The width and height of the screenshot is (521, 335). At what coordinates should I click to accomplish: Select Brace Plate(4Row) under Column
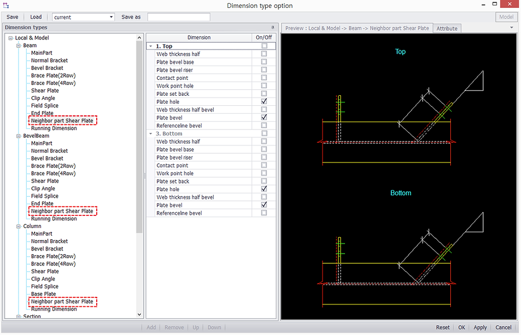pos(53,264)
